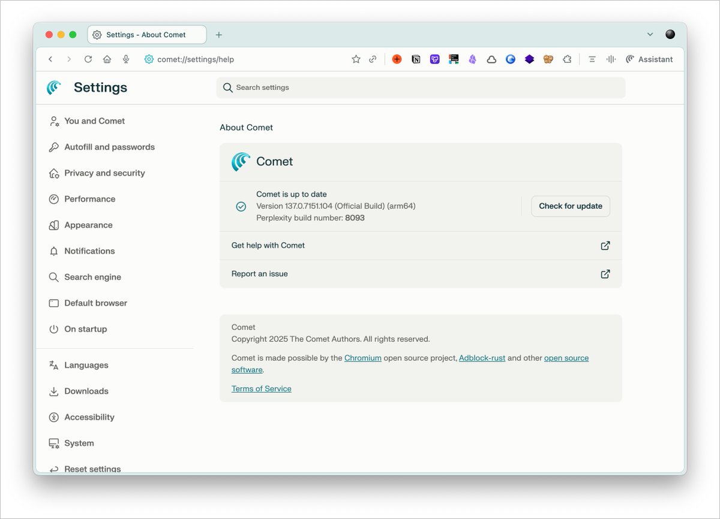Reload the page
The height and width of the screenshot is (519, 720).
coord(88,59)
